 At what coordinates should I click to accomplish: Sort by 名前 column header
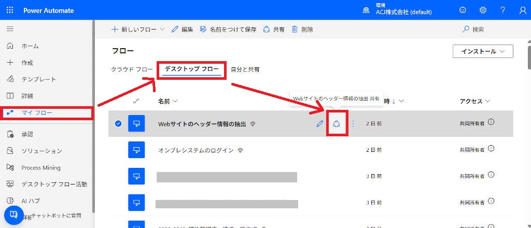click(x=168, y=101)
